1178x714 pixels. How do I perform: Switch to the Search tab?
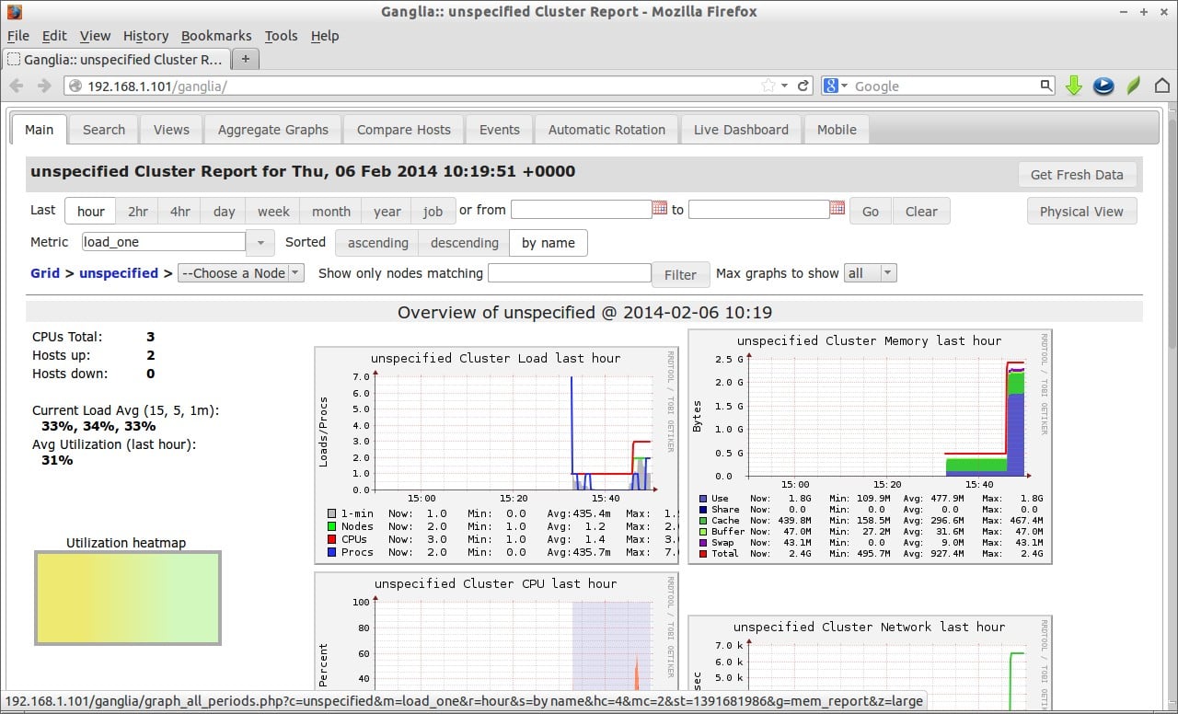104,130
